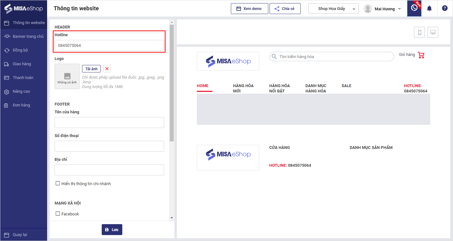Click the shopping cart icon in preview
The image size is (453, 241).
pos(421,55)
